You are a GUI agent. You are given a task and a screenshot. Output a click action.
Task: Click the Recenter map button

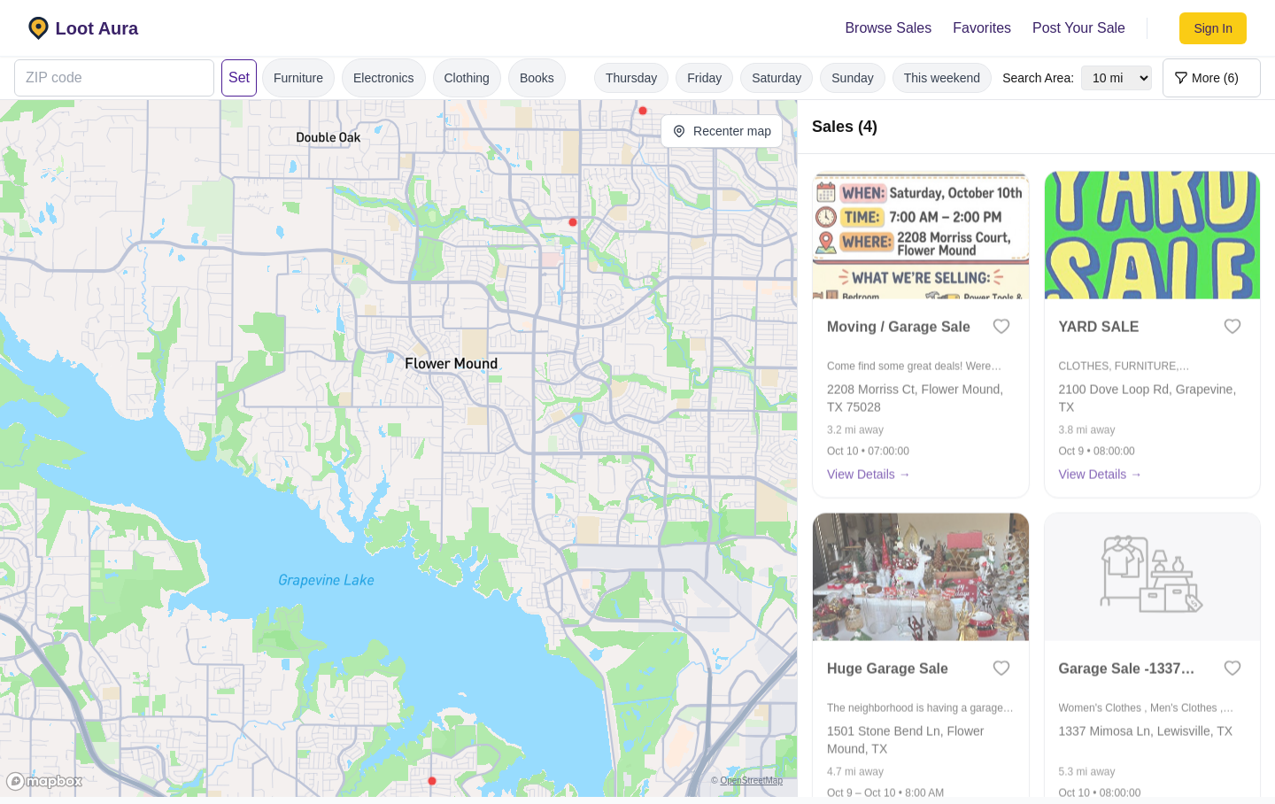(722, 131)
